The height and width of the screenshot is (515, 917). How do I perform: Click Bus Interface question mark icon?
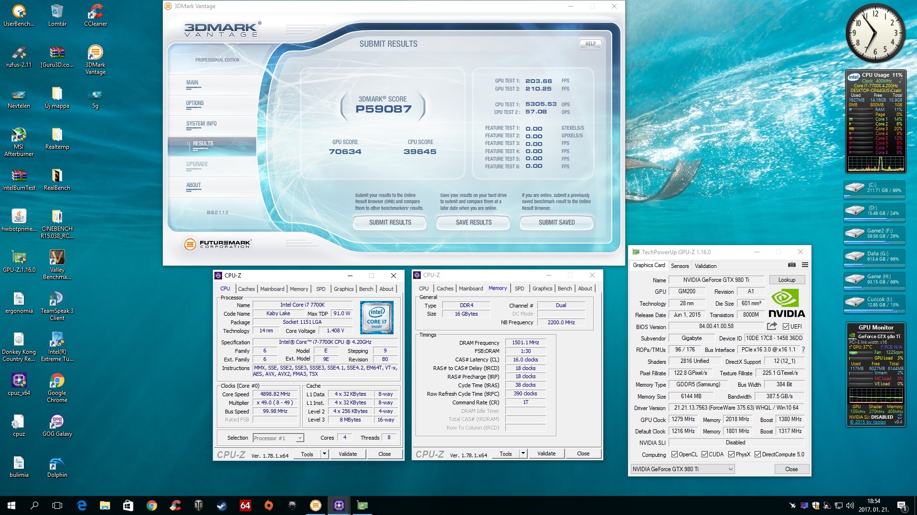coord(803,350)
